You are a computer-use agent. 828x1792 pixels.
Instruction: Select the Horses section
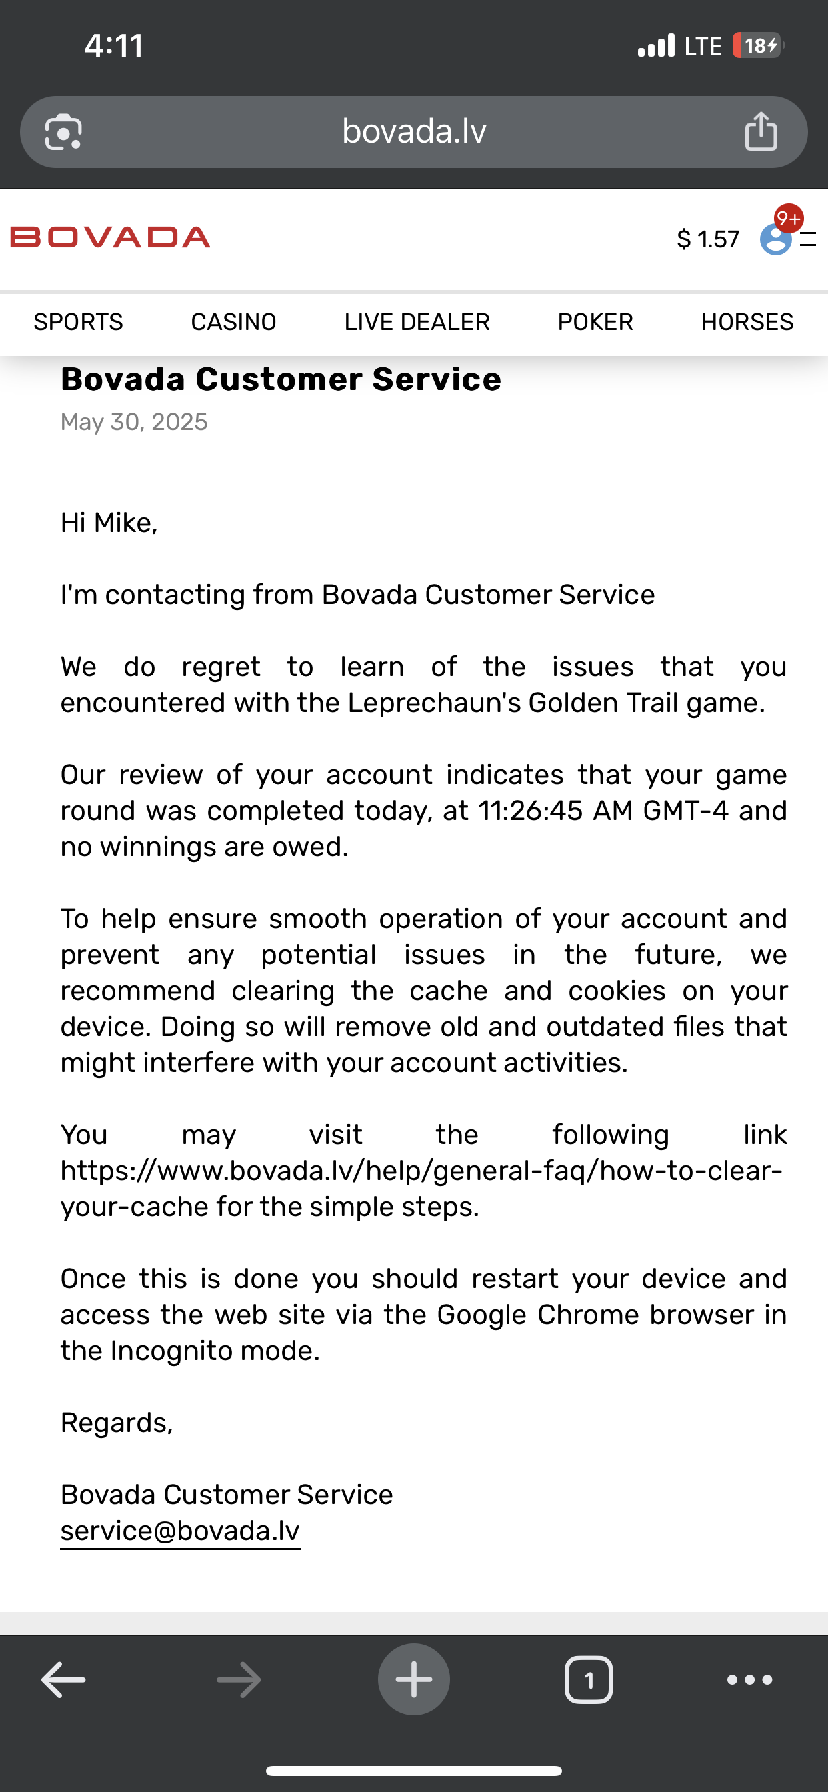[x=747, y=322]
